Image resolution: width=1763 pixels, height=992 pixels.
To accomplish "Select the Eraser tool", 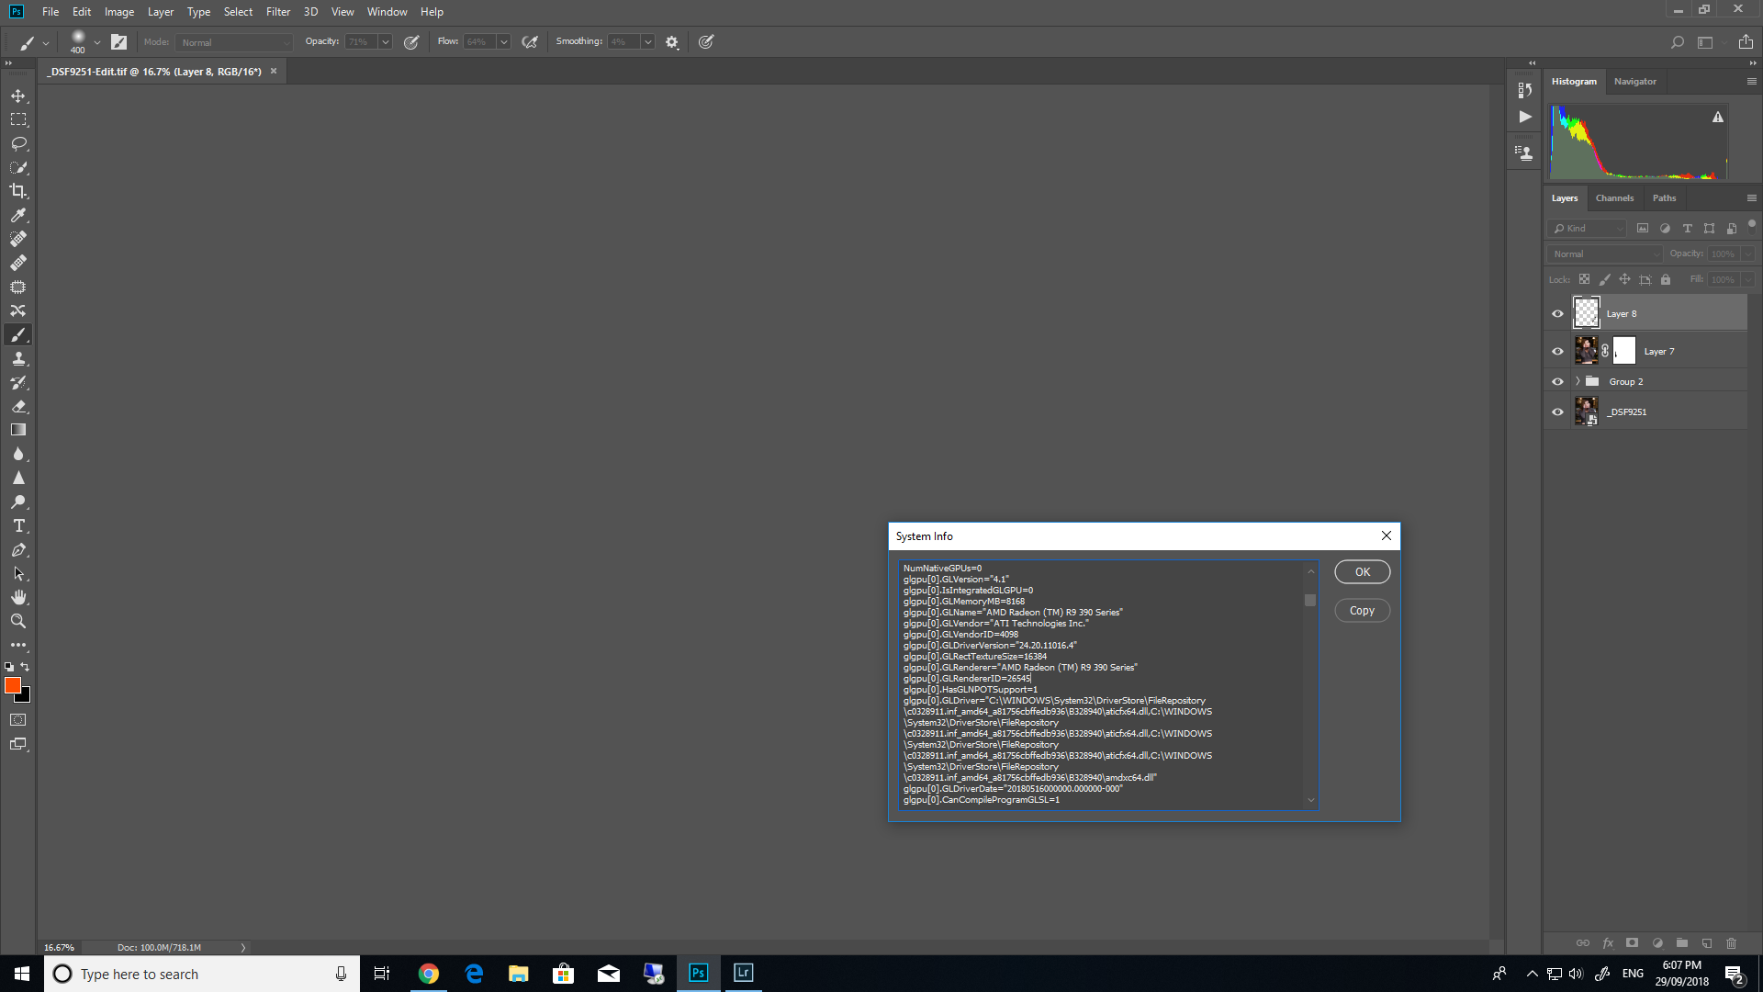I will click(x=18, y=406).
